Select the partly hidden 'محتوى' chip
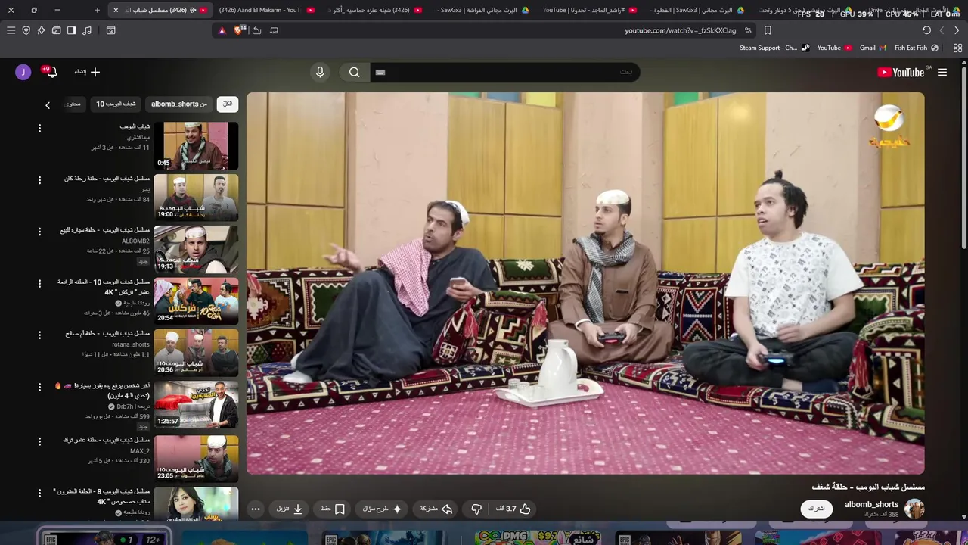Screen dimensions: 968x545 point(73,104)
